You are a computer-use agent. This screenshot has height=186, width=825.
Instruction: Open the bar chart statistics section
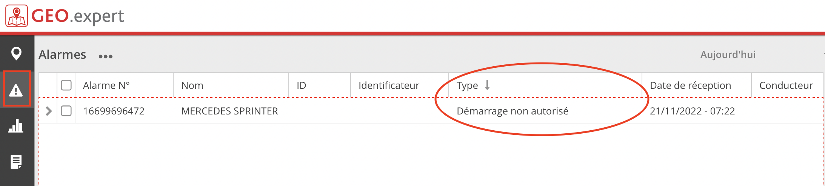pos(16,126)
